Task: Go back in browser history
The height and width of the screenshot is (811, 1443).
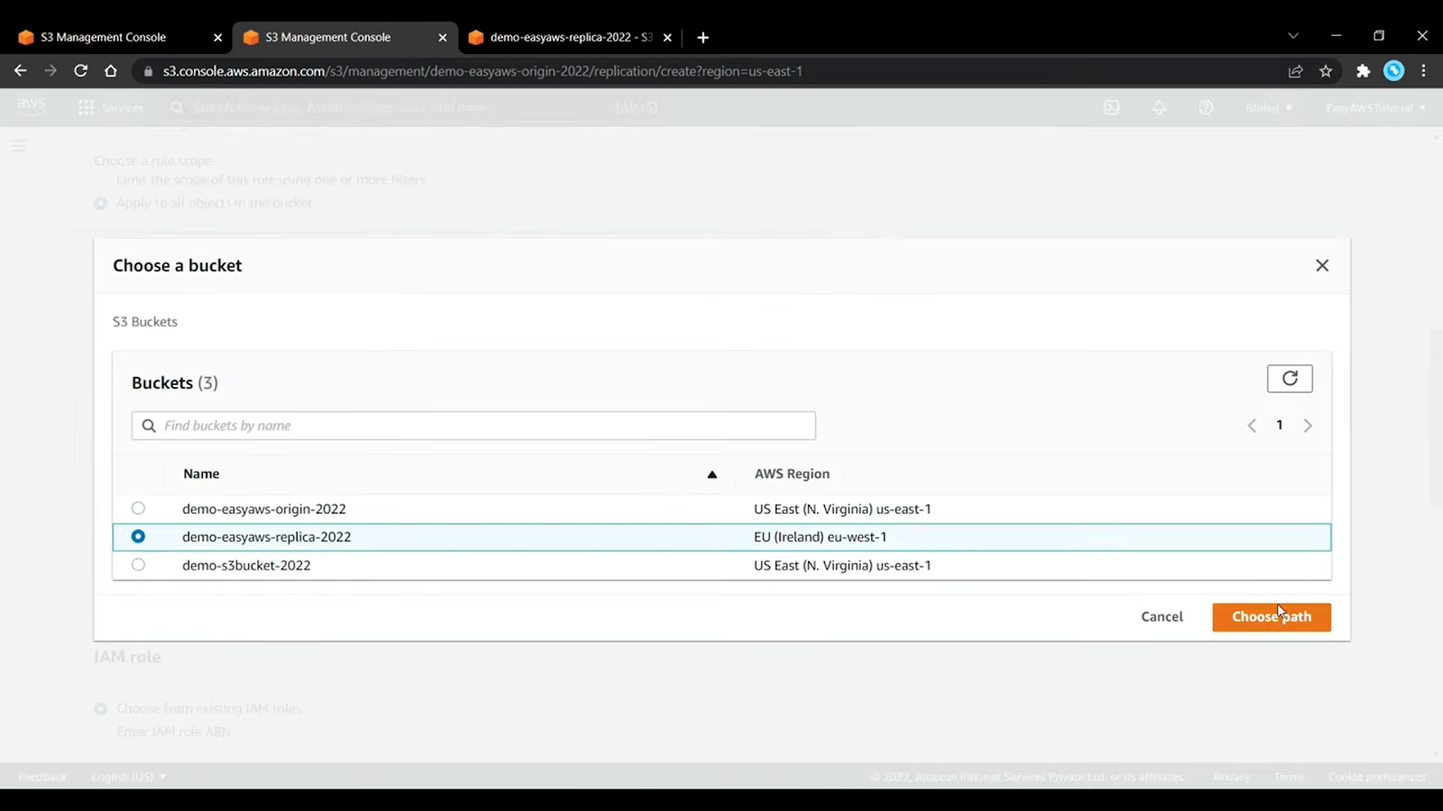Action: click(21, 71)
